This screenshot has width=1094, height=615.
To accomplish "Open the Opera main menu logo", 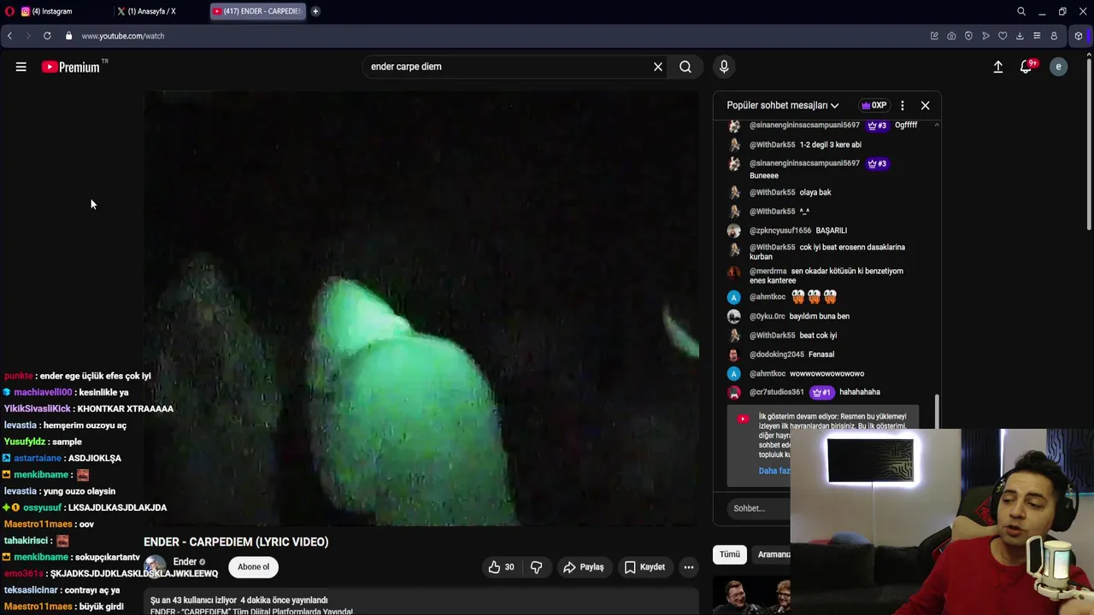I will [9, 11].
